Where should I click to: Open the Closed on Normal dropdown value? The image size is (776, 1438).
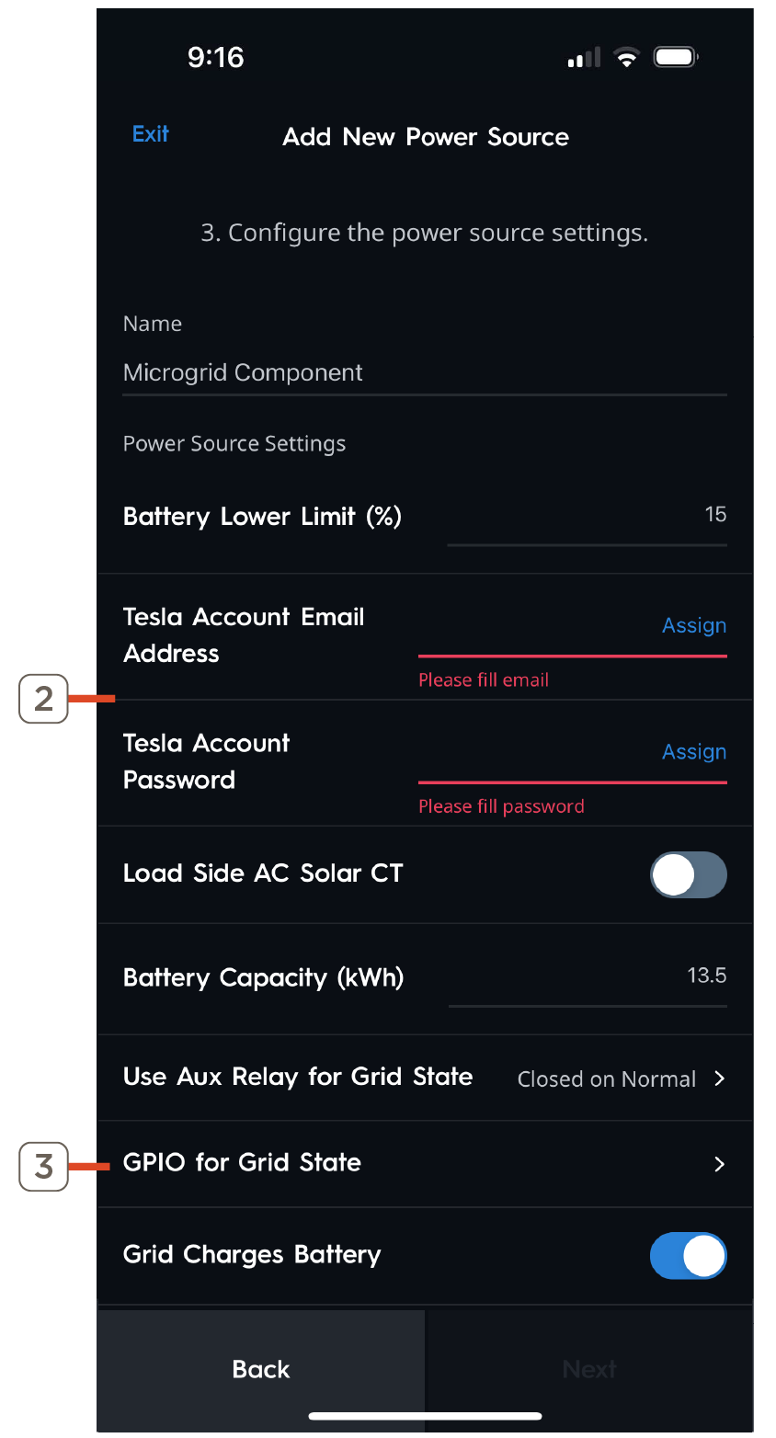[x=607, y=1079]
